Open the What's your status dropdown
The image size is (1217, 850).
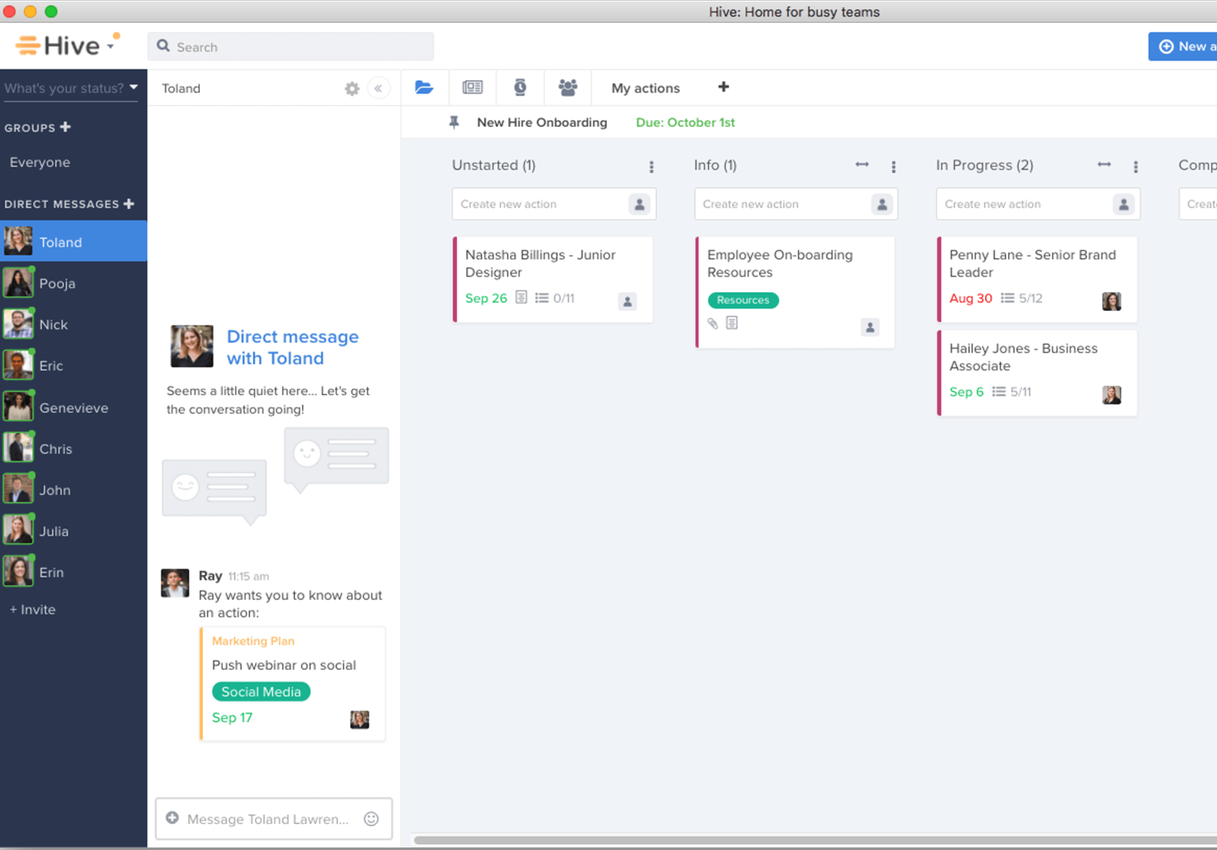coord(71,87)
